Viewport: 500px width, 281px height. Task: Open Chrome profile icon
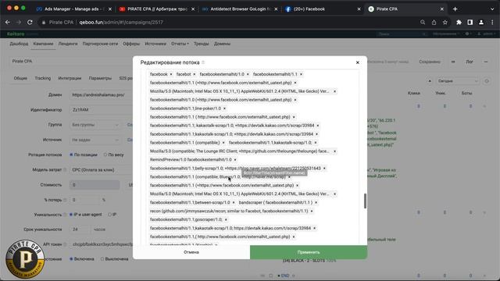click(481, 23)
